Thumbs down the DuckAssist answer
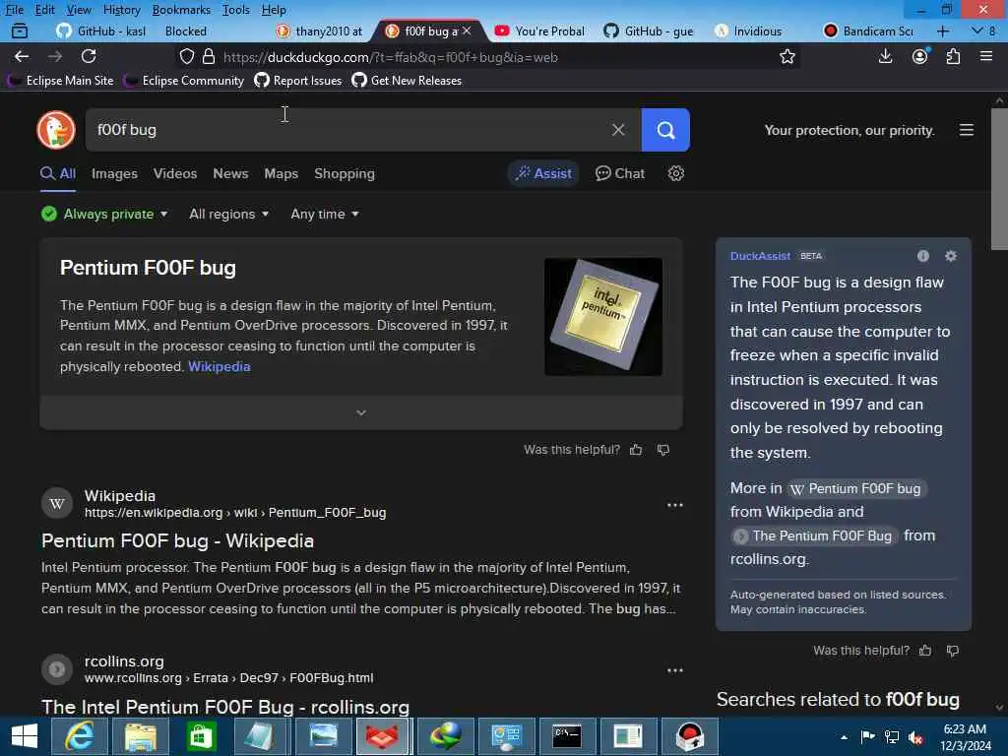 coord(953,651)
